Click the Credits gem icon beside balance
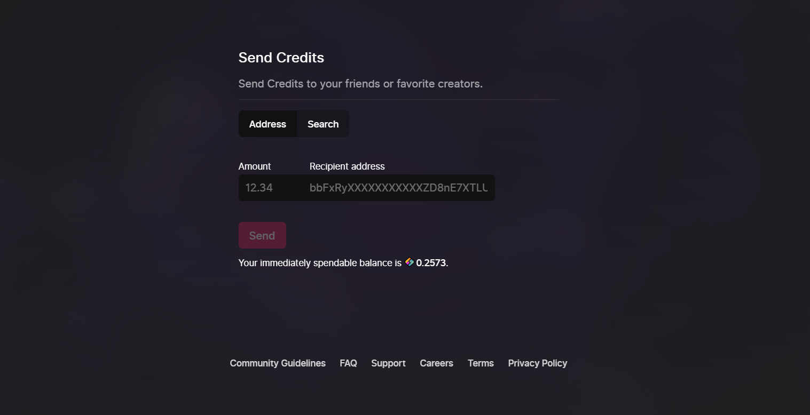Image resolution: width=810 pixels, height=415 pixels. (409, 262)
